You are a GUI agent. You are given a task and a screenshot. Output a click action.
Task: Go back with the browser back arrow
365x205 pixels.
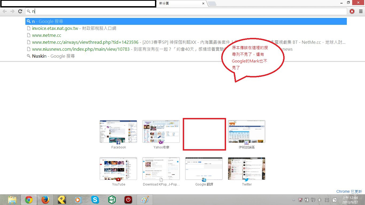[5, 11]
